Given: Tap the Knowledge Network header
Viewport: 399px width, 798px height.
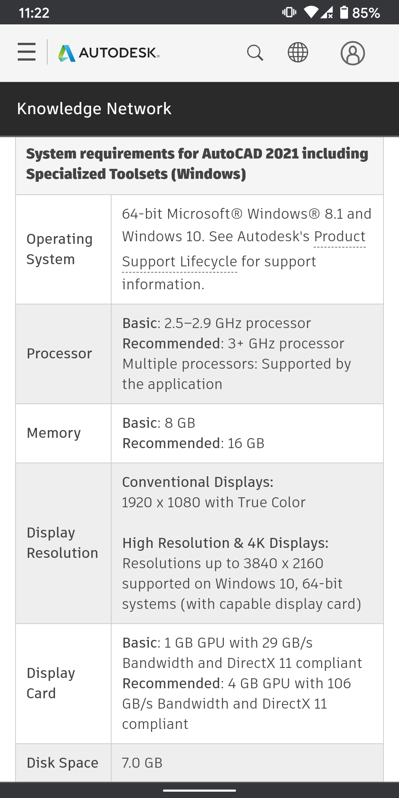Looking at the screenshot, I should tap(94, 109).
